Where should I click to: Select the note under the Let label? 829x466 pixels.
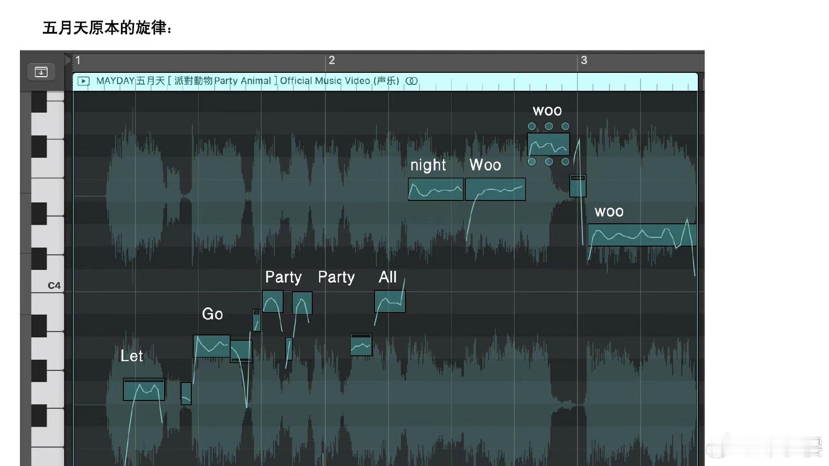144,389
